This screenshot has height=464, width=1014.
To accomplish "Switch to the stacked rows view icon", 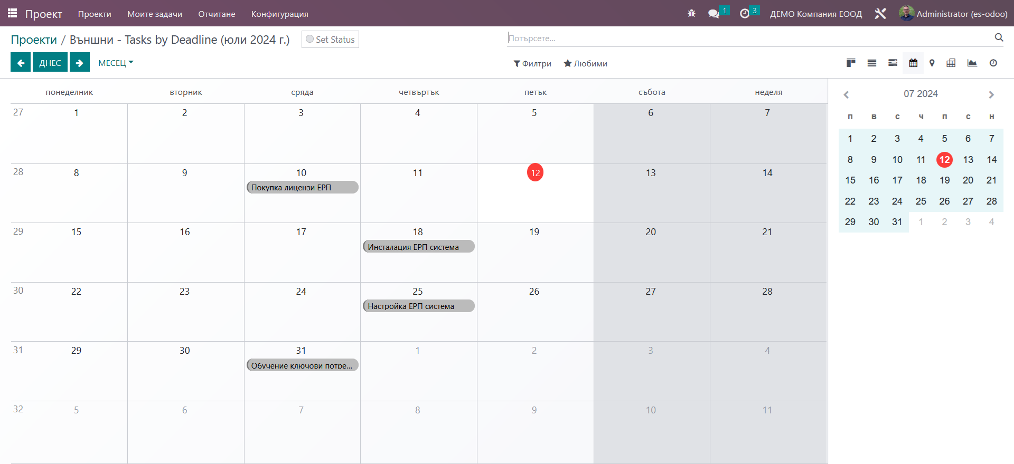I will [x=893, y=63].
